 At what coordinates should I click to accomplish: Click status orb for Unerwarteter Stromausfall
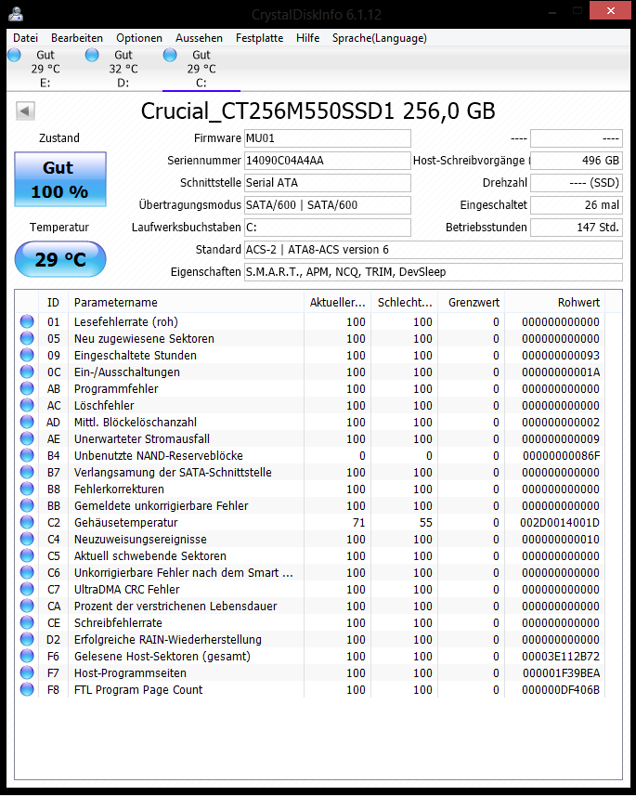tap(27, 438)
